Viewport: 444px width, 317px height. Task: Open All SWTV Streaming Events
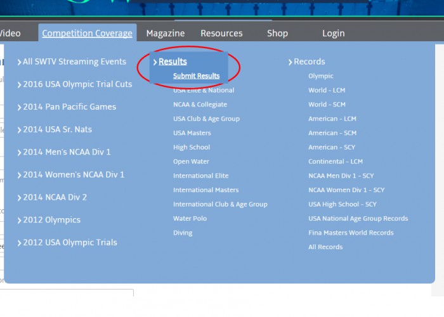click(74, 61)
